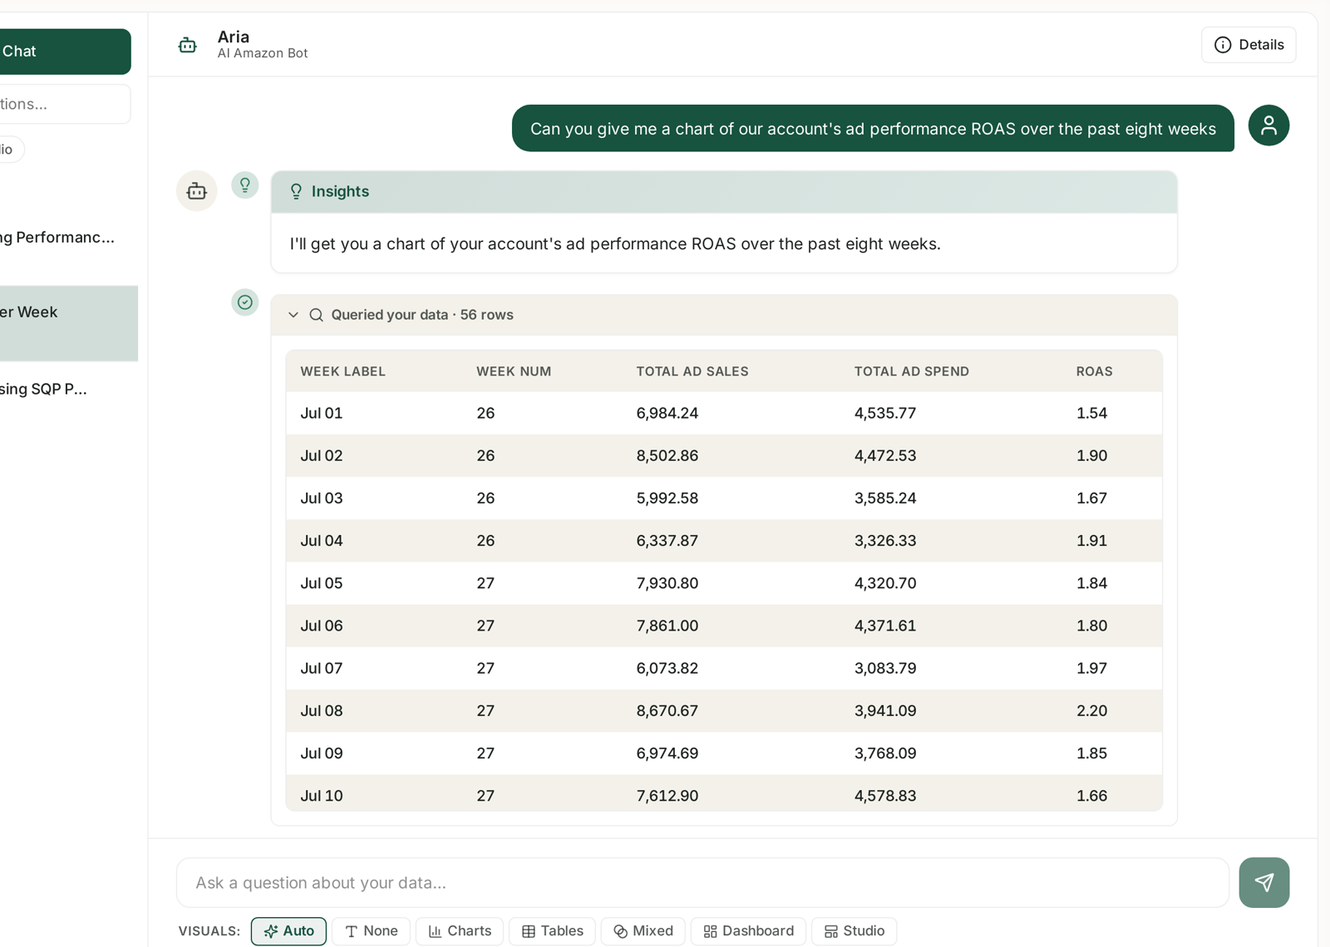Click the Aria robot icon in header
This screenshot has width=1330, height=947.
click(188, 45)
